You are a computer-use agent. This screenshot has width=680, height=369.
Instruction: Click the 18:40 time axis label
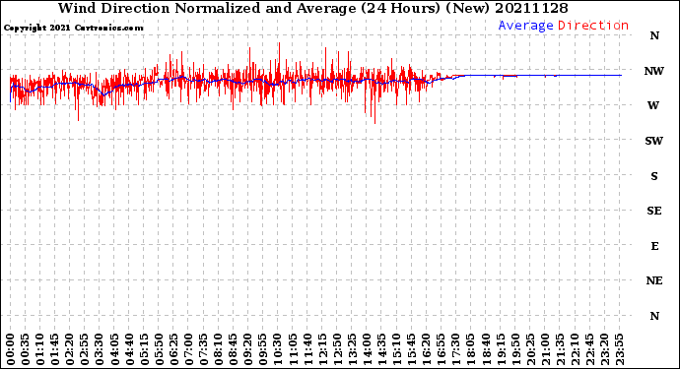(x=485, y=350)
